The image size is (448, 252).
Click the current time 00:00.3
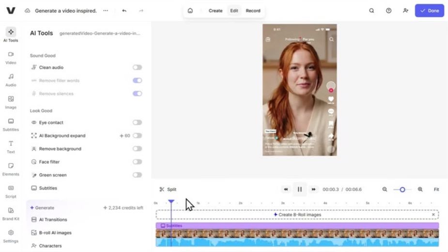click(x=331, y=189)
